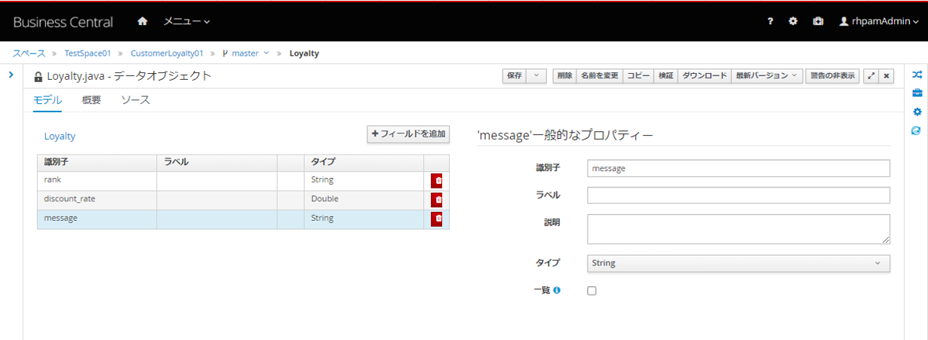Click the 削除 button
The image size is (928, 340).
[564, 75]
